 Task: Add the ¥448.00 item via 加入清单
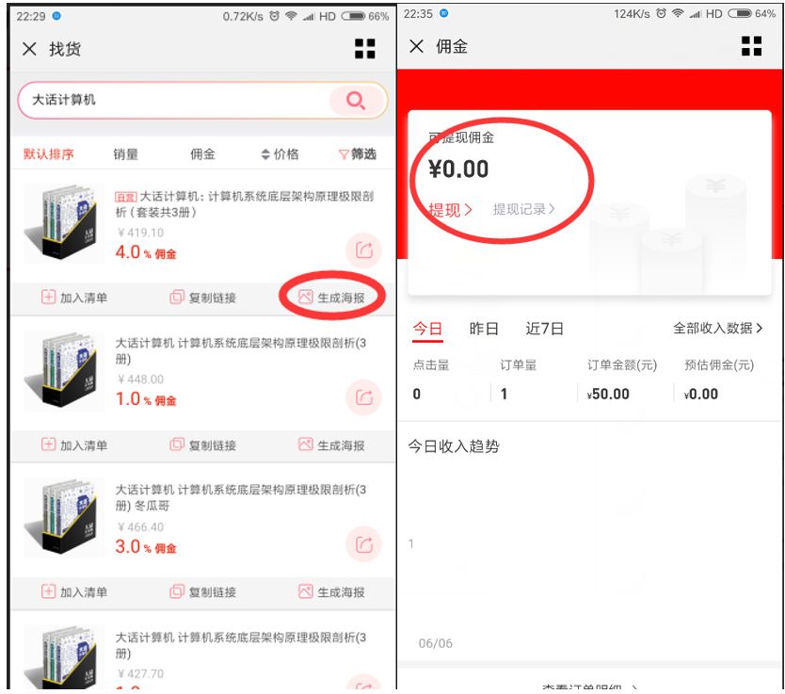pos(74,444)
